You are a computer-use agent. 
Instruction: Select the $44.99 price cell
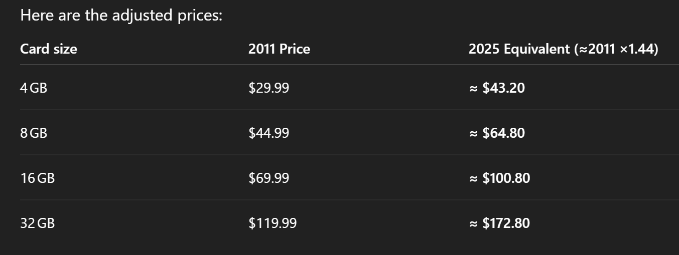coord(268,133)
